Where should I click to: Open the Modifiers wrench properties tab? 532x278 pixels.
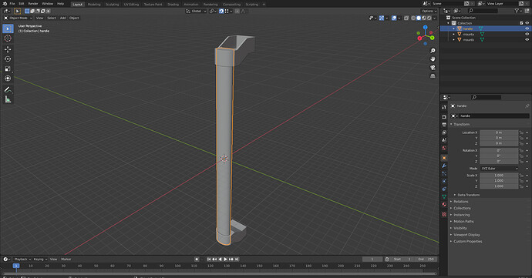[x=444, y=166]
